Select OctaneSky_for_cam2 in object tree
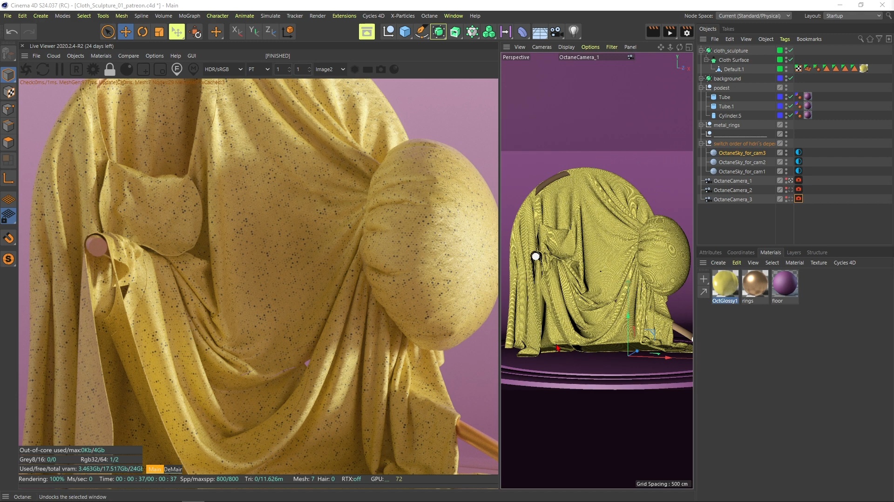 (741, 162)
